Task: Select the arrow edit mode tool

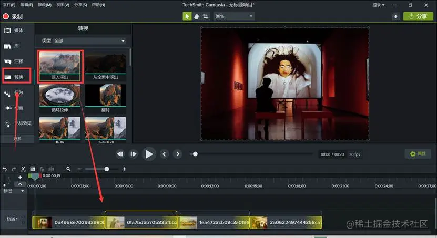Action: click(x=187, y=16)
